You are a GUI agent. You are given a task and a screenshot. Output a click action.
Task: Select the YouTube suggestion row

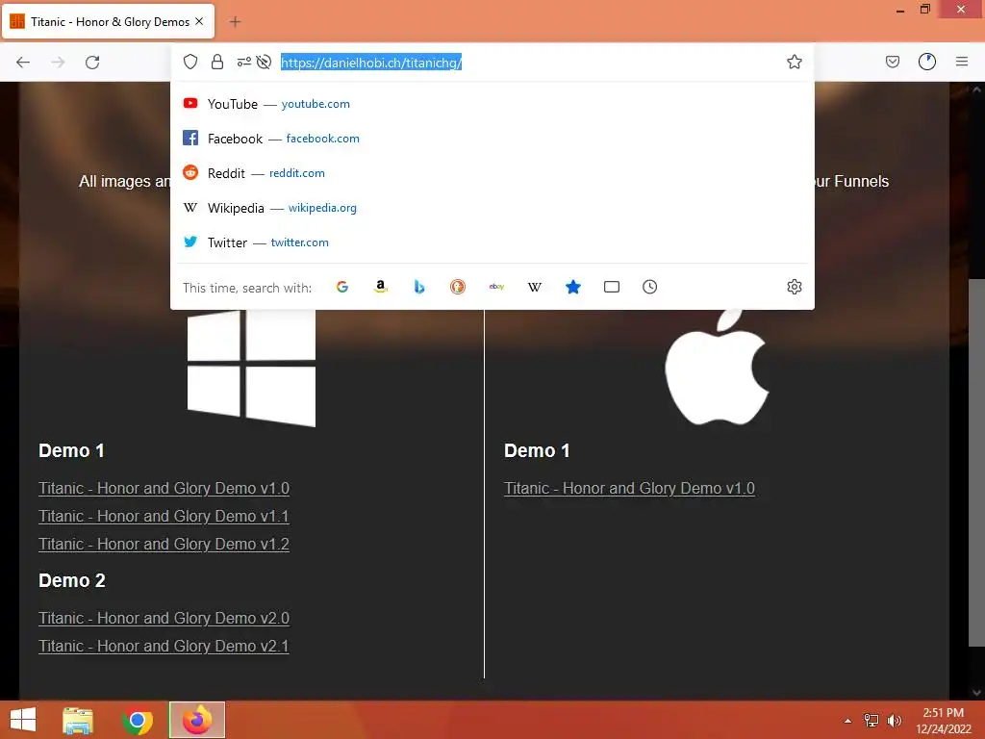coord(492,104)
